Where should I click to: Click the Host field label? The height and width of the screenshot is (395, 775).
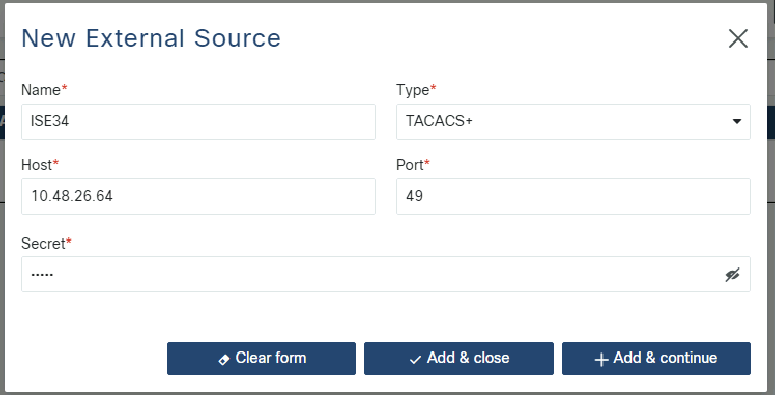coord(37,165)
